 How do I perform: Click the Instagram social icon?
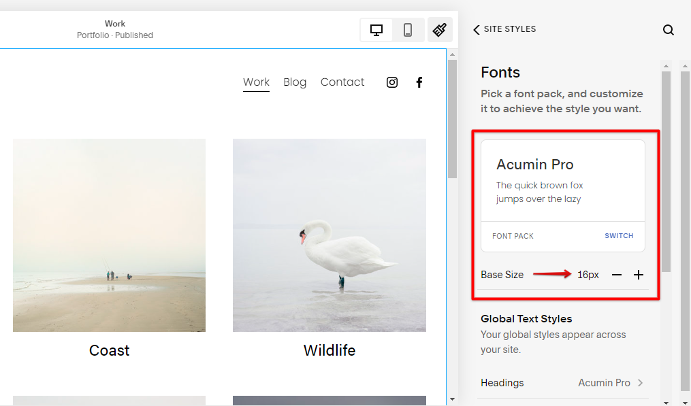[392, 82]
